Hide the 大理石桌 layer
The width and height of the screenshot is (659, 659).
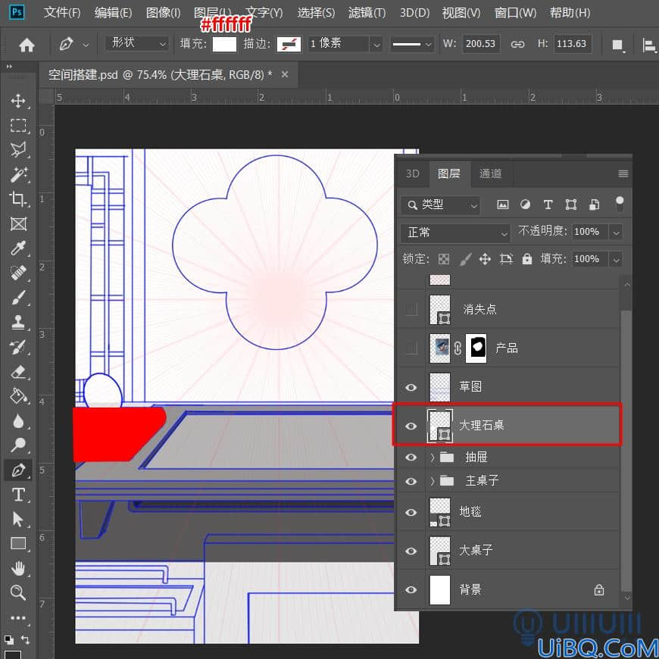click(x=411, y=426)
